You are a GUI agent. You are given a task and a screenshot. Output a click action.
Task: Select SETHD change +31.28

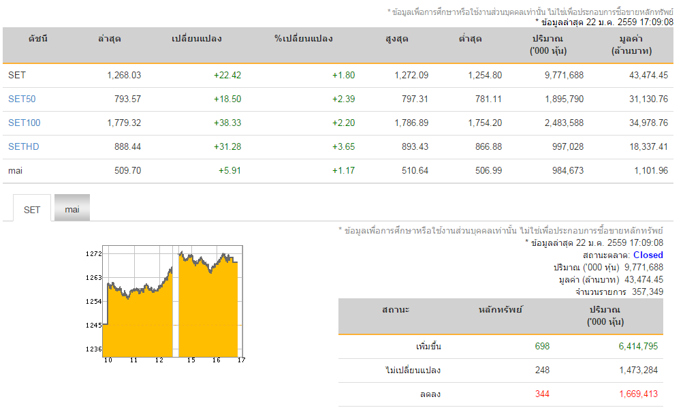point(227,146)
